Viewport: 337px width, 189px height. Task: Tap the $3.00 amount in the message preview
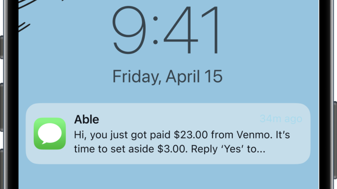[171, 149]
